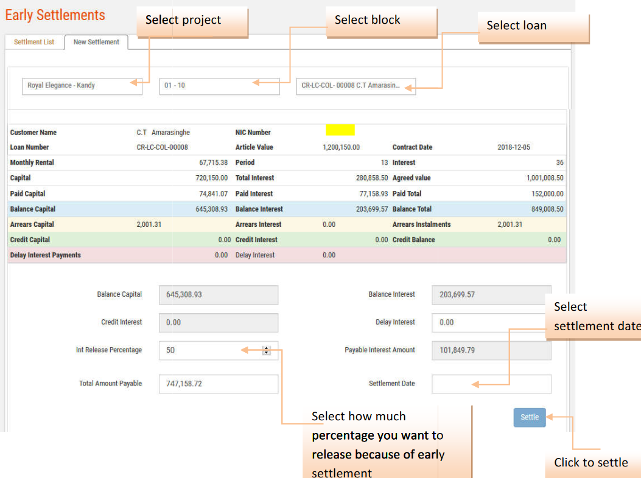Click the yellow highlighted NIC Number cell
The width and height of the screenshot is (641, 478).
click(340, 130)
